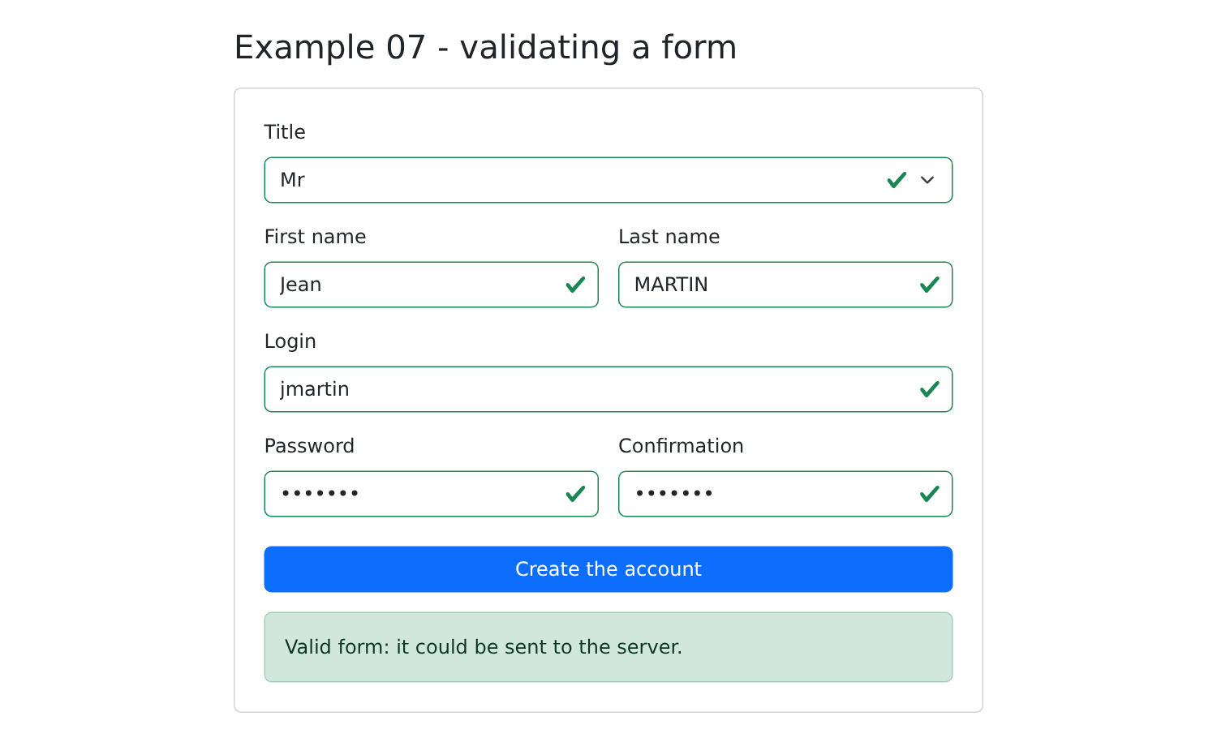Click the Create the account button
The image size is (1217, 742).
click(x=608, y=569)
